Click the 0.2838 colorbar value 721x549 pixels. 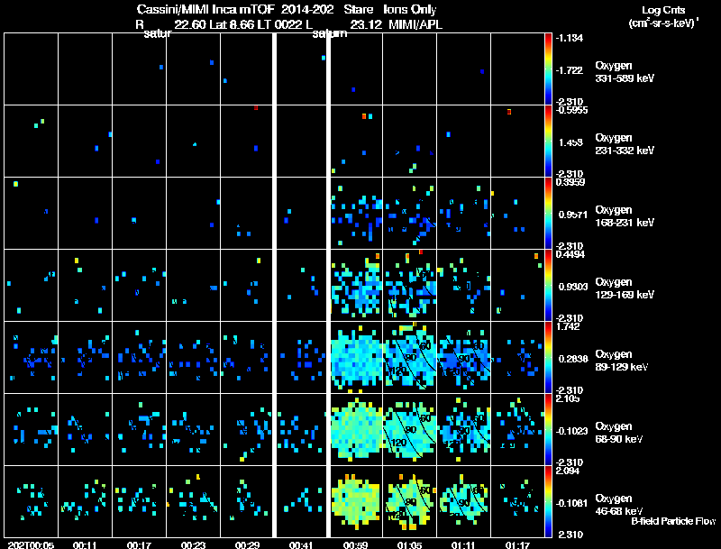[x=573, y=359]
